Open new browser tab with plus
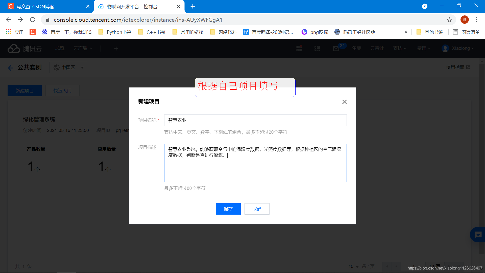Image resolution: width=485 pixels, height=273 pixels. click(193, 6)
